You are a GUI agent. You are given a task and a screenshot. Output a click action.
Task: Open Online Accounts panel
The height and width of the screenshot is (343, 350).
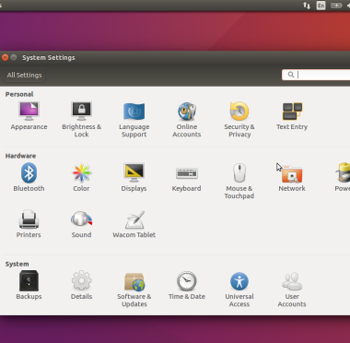(187, 120)
